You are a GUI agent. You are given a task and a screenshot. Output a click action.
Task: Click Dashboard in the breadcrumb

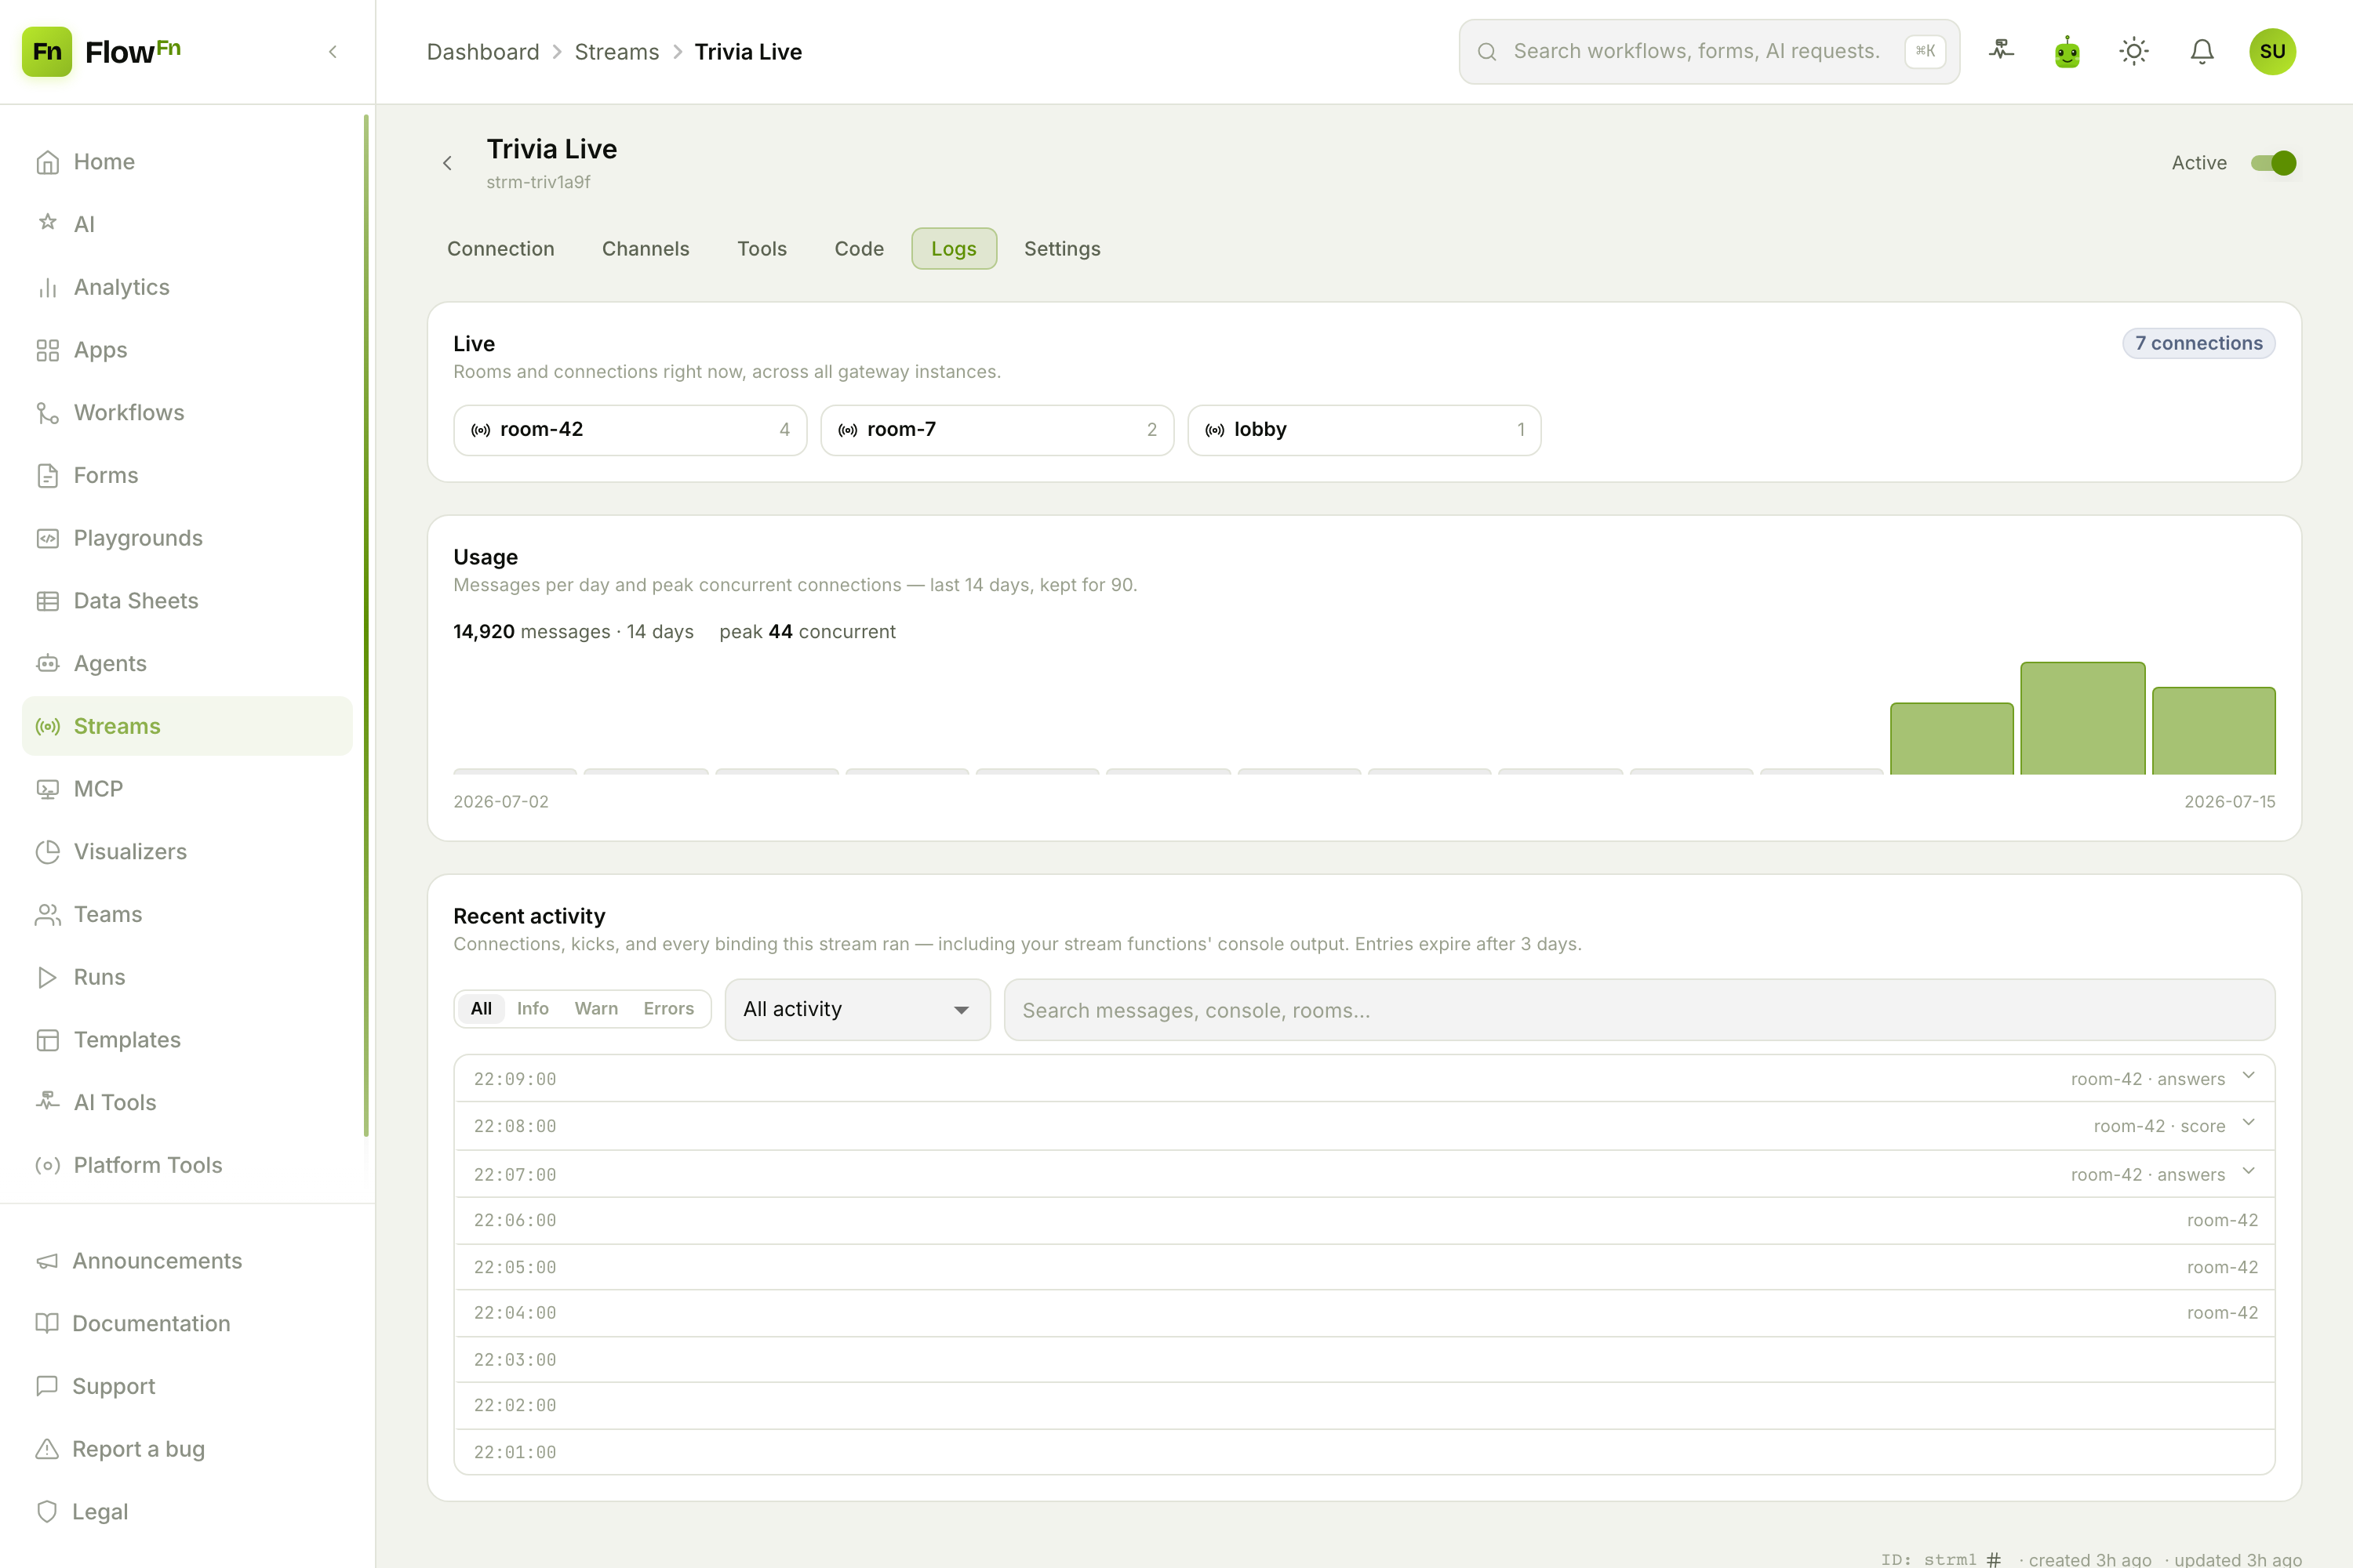coord(482,51)
